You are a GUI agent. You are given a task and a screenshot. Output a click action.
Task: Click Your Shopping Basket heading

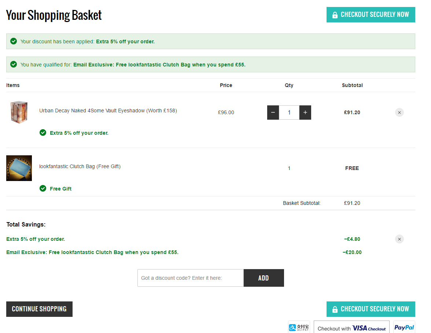point(54,15)
